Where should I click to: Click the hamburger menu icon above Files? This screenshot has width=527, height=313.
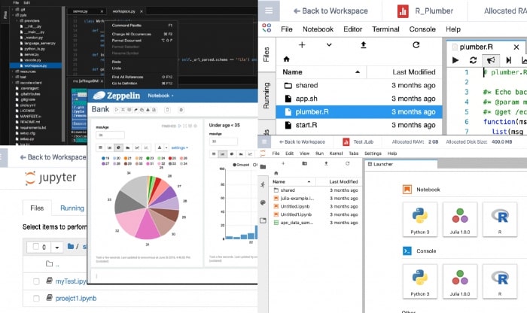click(268, 11)
